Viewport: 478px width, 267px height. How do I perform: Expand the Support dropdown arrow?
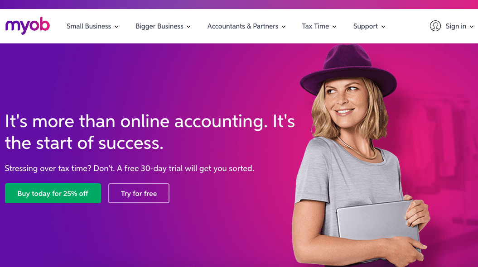point(383,27)
